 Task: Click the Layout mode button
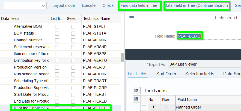pos(63,5)
